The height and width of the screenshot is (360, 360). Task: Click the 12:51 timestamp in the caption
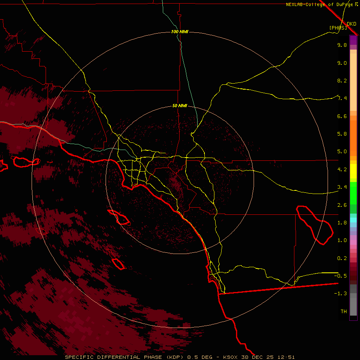point(286,357)
